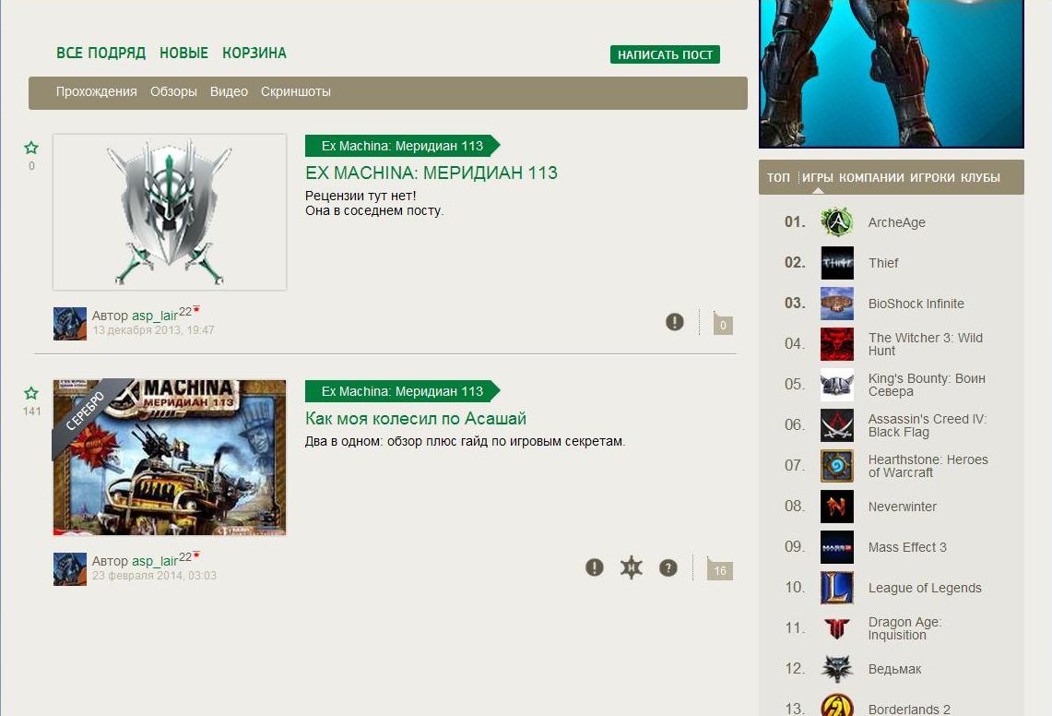Select the Обзоры filter
The height and width of the screenshot is (716, 1052).
coord(173,92)
